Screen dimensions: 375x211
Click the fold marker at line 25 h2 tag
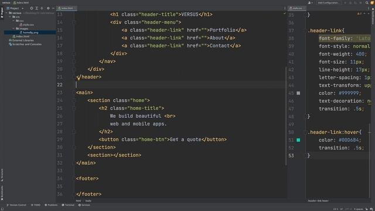pyautogui.click(x=74, y=108)
